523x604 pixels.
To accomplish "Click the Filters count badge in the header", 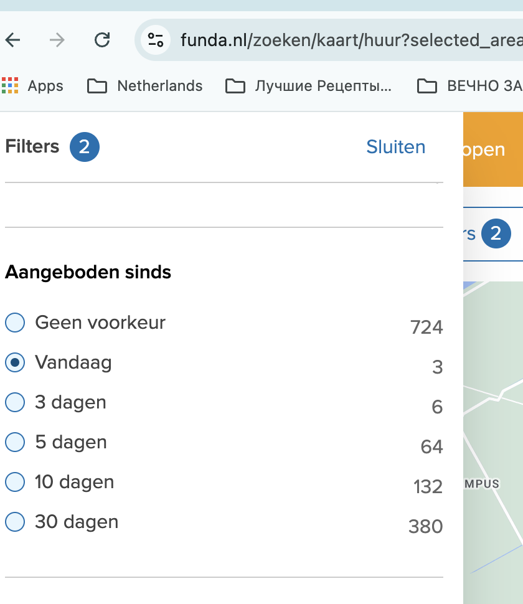I will [84, 147].
